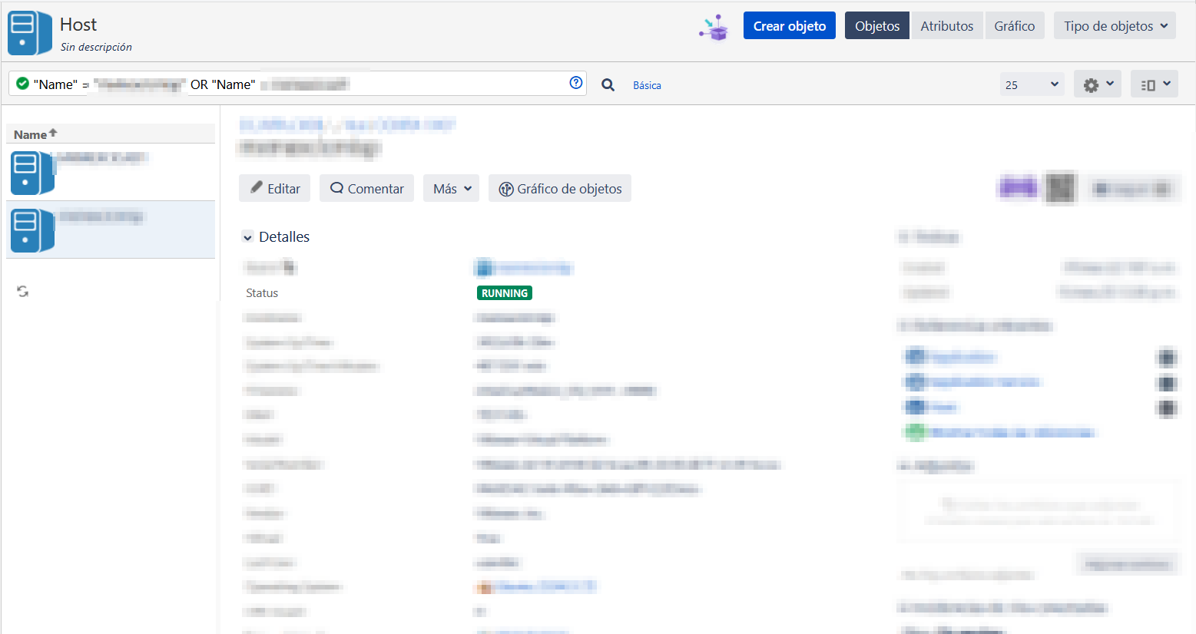Screen dimensions: 1196x634
Task: Open the gear settings menu
Action: pos(1098,84)
